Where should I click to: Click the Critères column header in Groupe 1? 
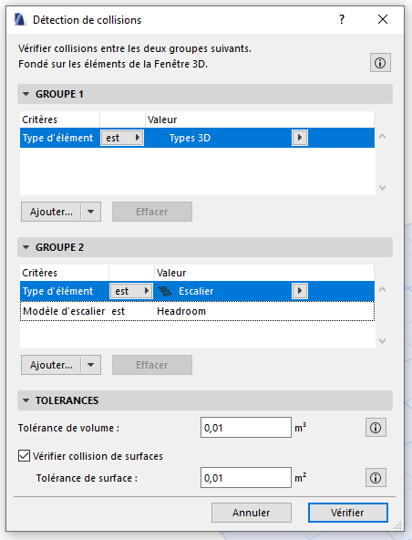click(60, 119)
